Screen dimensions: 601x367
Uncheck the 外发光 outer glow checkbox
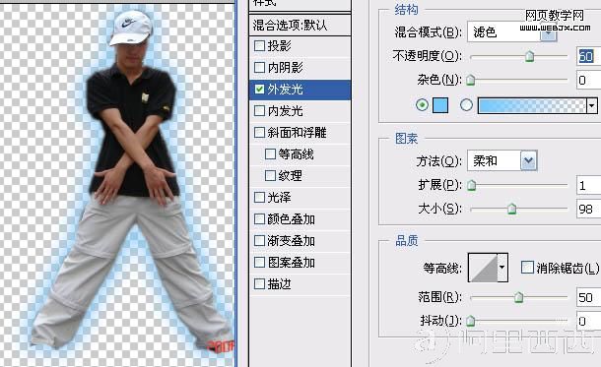(x=259, y=90)
